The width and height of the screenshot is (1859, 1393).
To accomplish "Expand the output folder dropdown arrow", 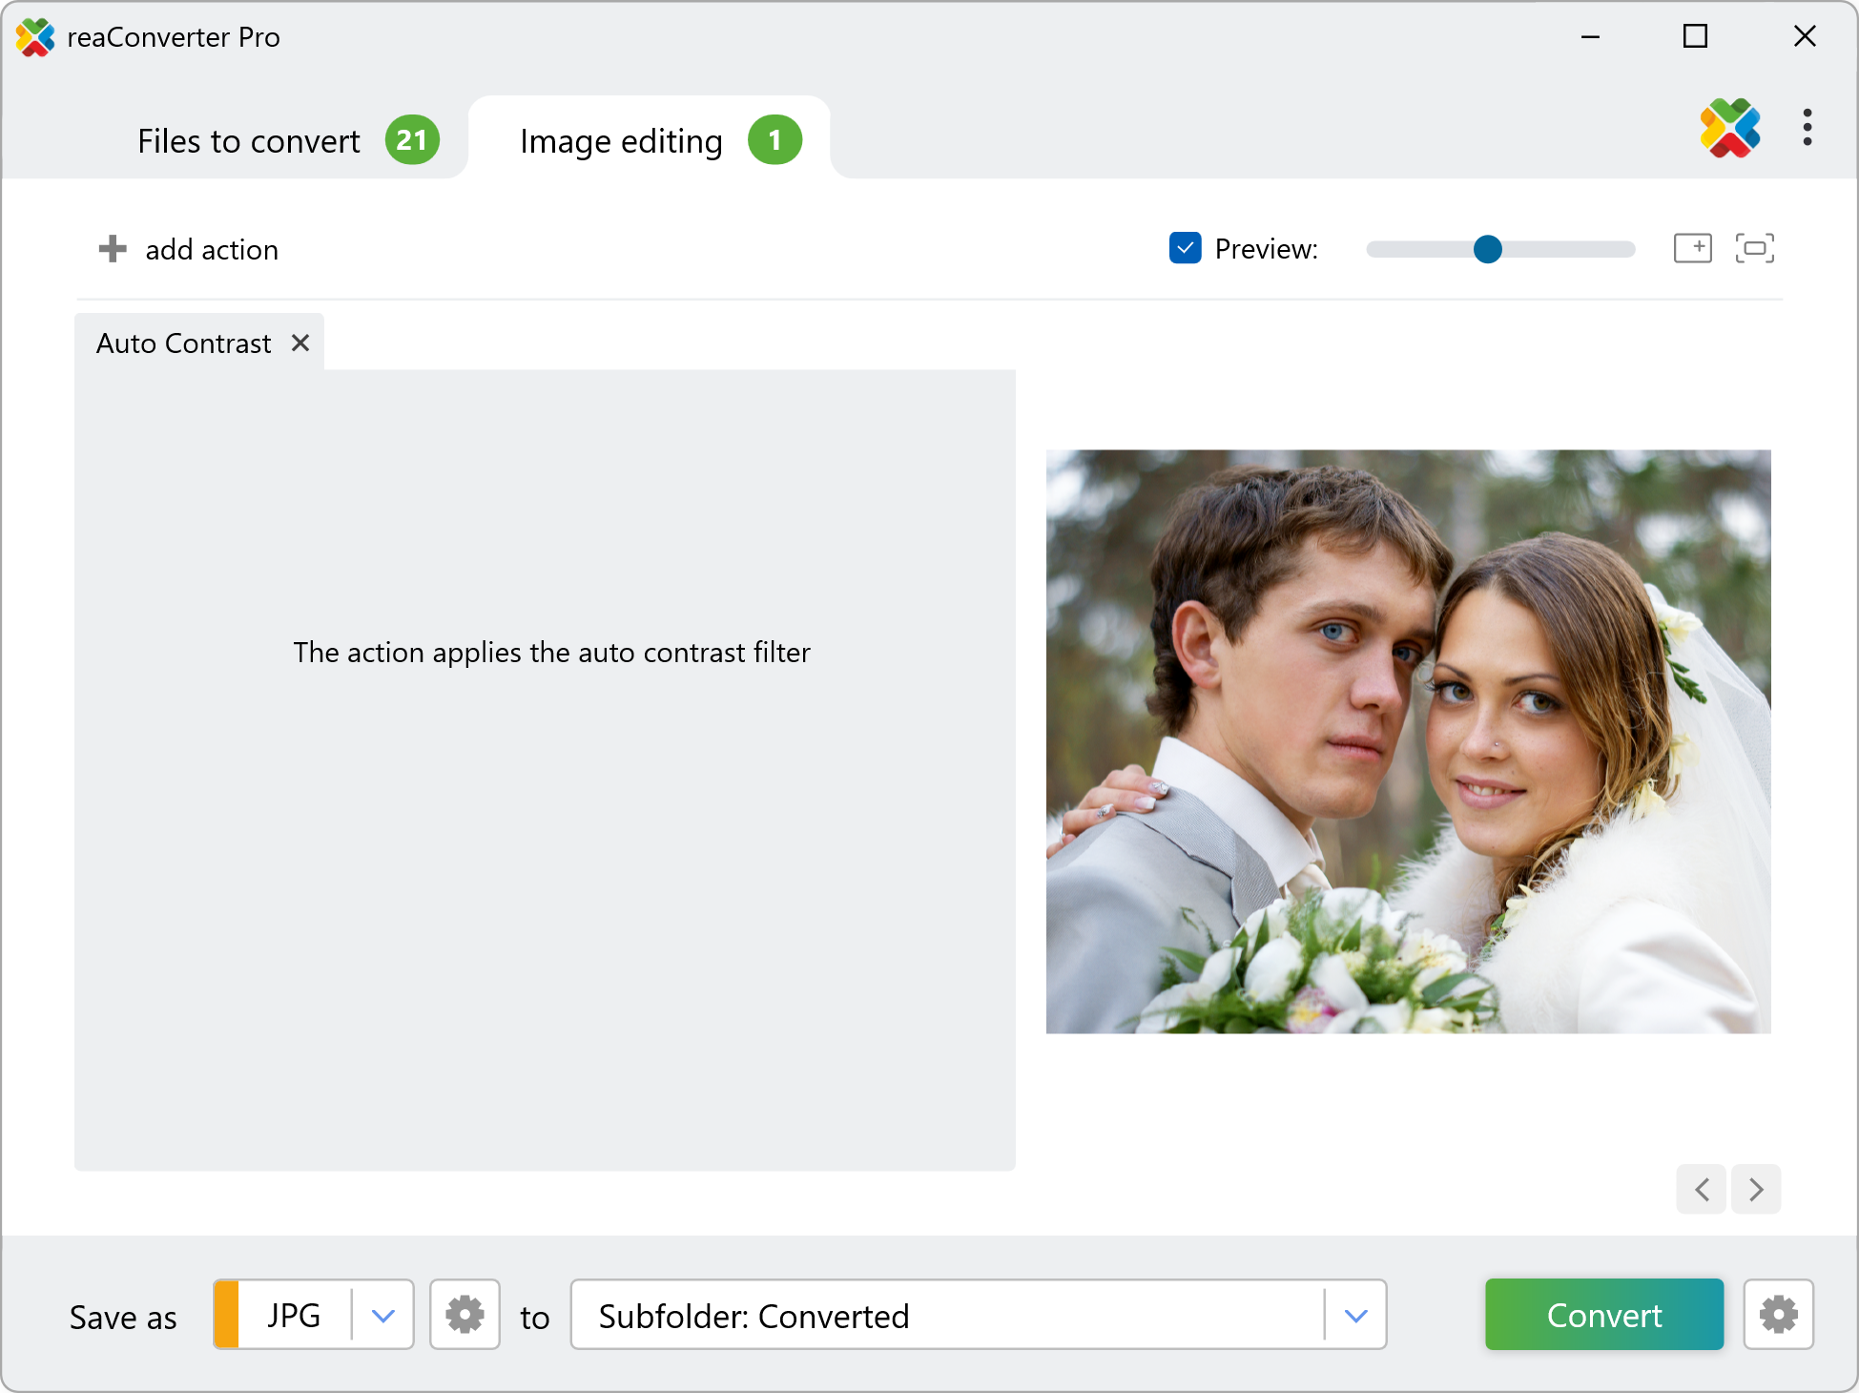I will tap(1355, 1315).
